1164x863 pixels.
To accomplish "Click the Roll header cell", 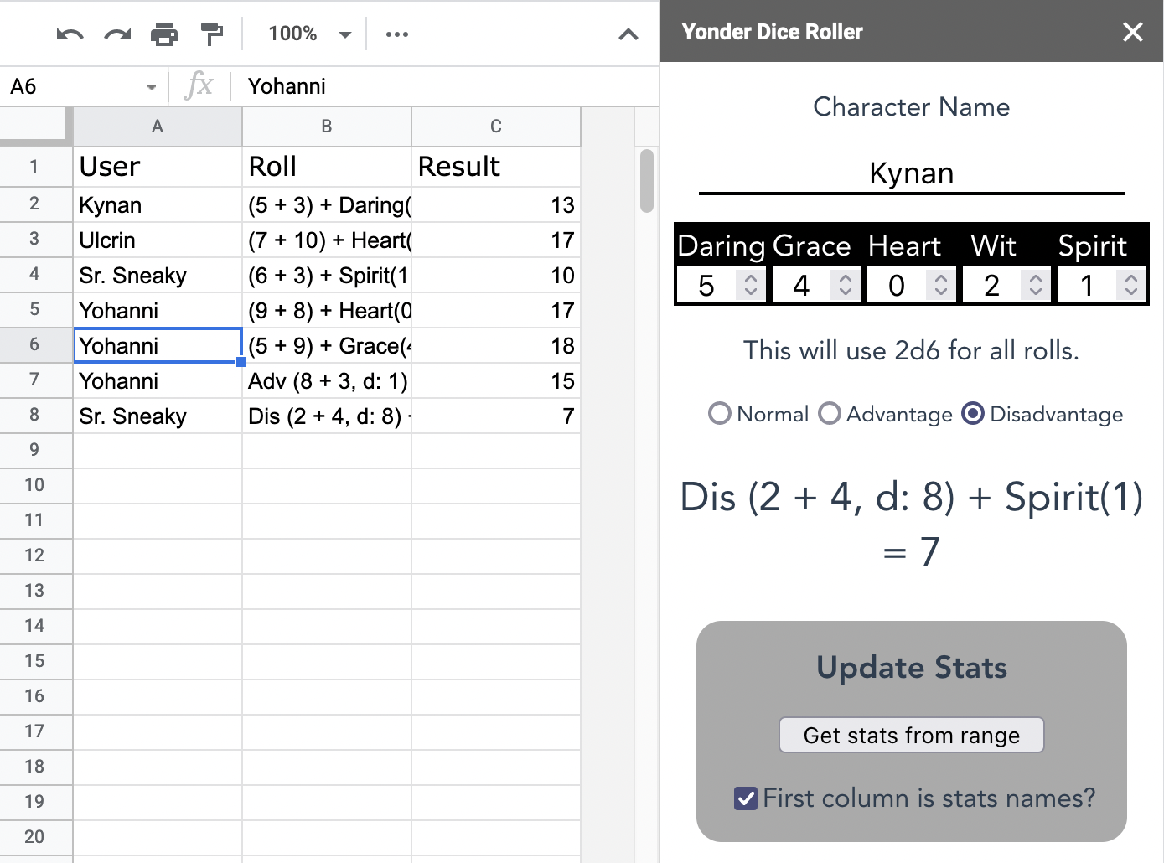I will coord(327,167).
